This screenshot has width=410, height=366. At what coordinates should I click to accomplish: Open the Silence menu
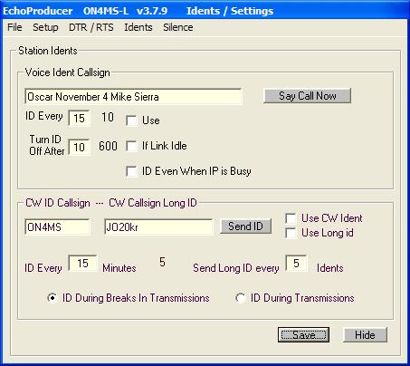tap(178, 27)
